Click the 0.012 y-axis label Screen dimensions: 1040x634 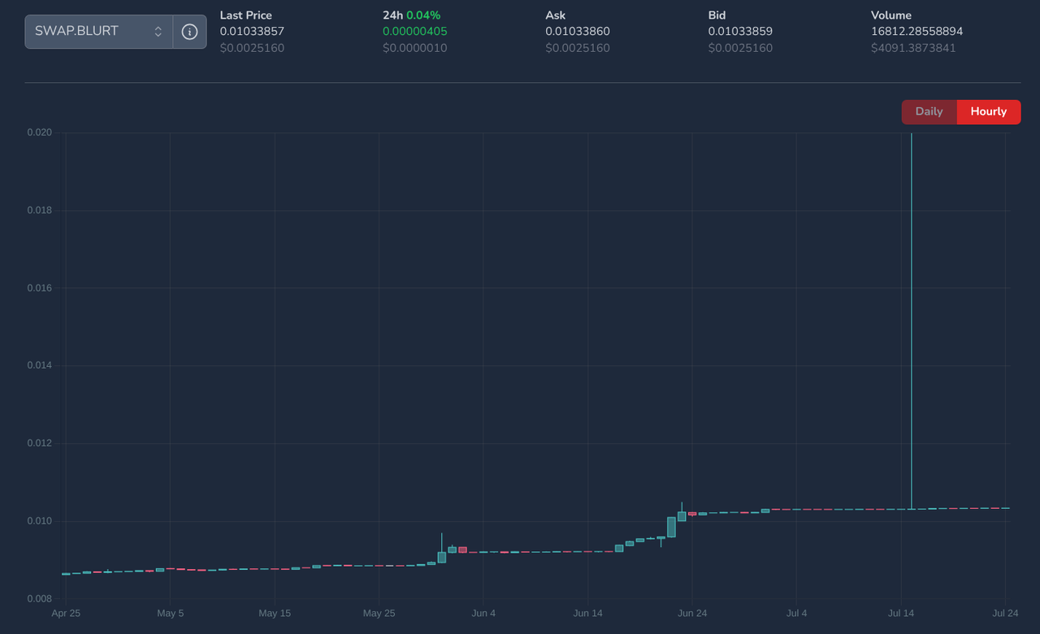click(x=39, y=443)
